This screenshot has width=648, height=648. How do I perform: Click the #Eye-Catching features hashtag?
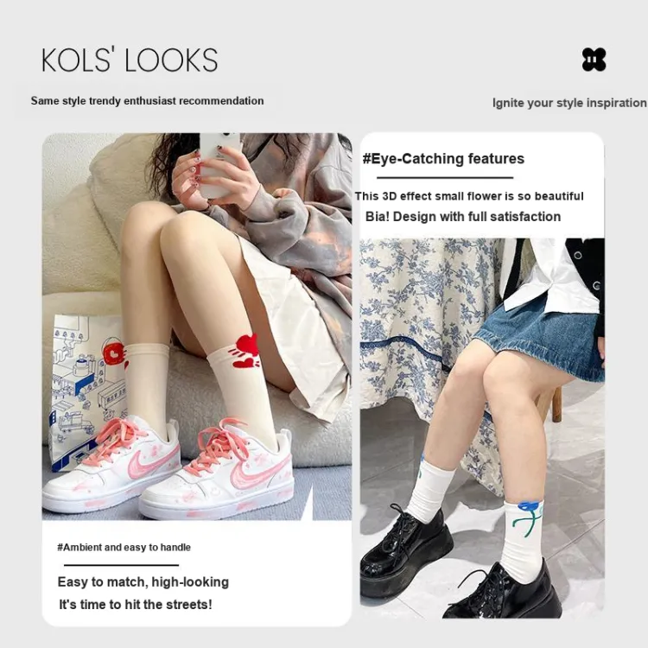[443, 159]
